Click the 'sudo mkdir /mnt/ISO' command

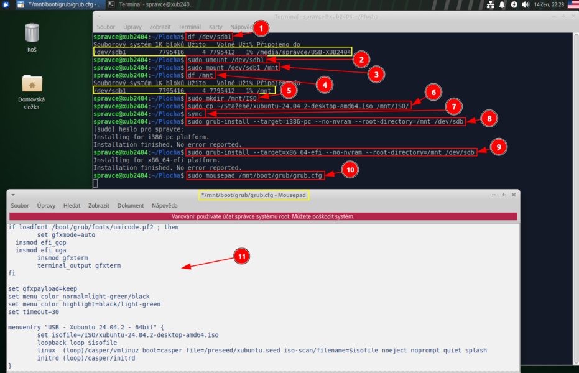(222, 98)
